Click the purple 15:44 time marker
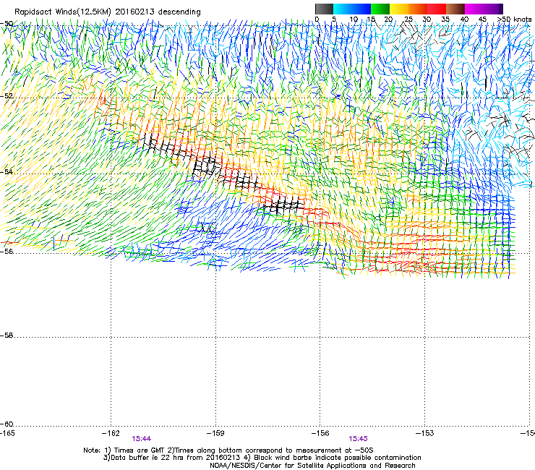The height and width of the screenshot is (470, 535). click(142, 439)
